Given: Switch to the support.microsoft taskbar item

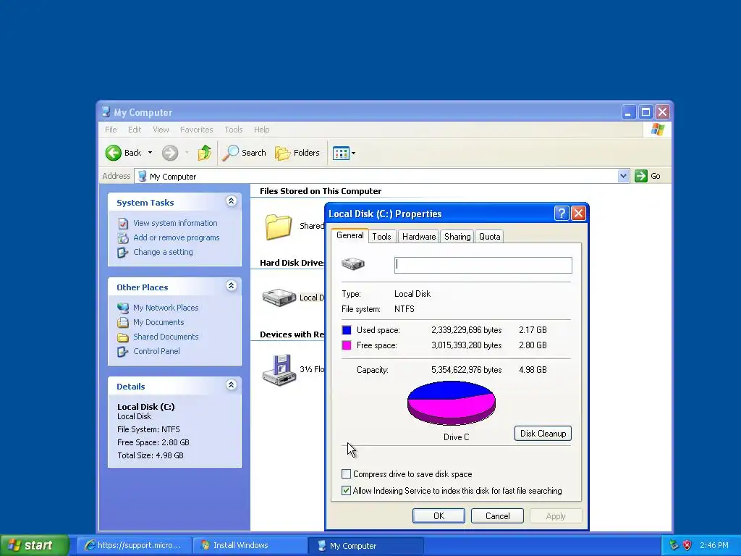Looking at the screenshot, I should point(135,545).
